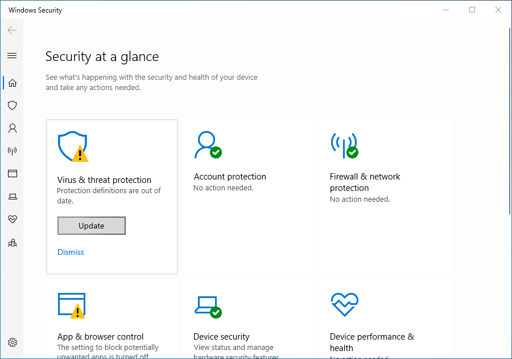
Task: Click the Update button for protection definitions
Action: [91, 226]
